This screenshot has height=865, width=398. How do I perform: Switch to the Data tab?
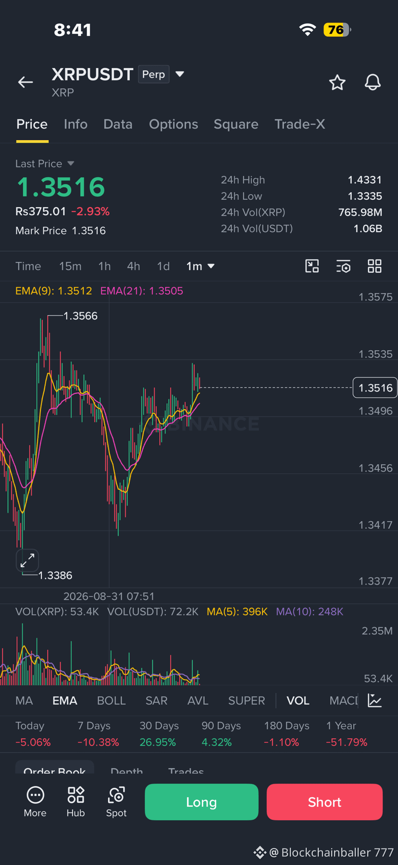point(118,124)
